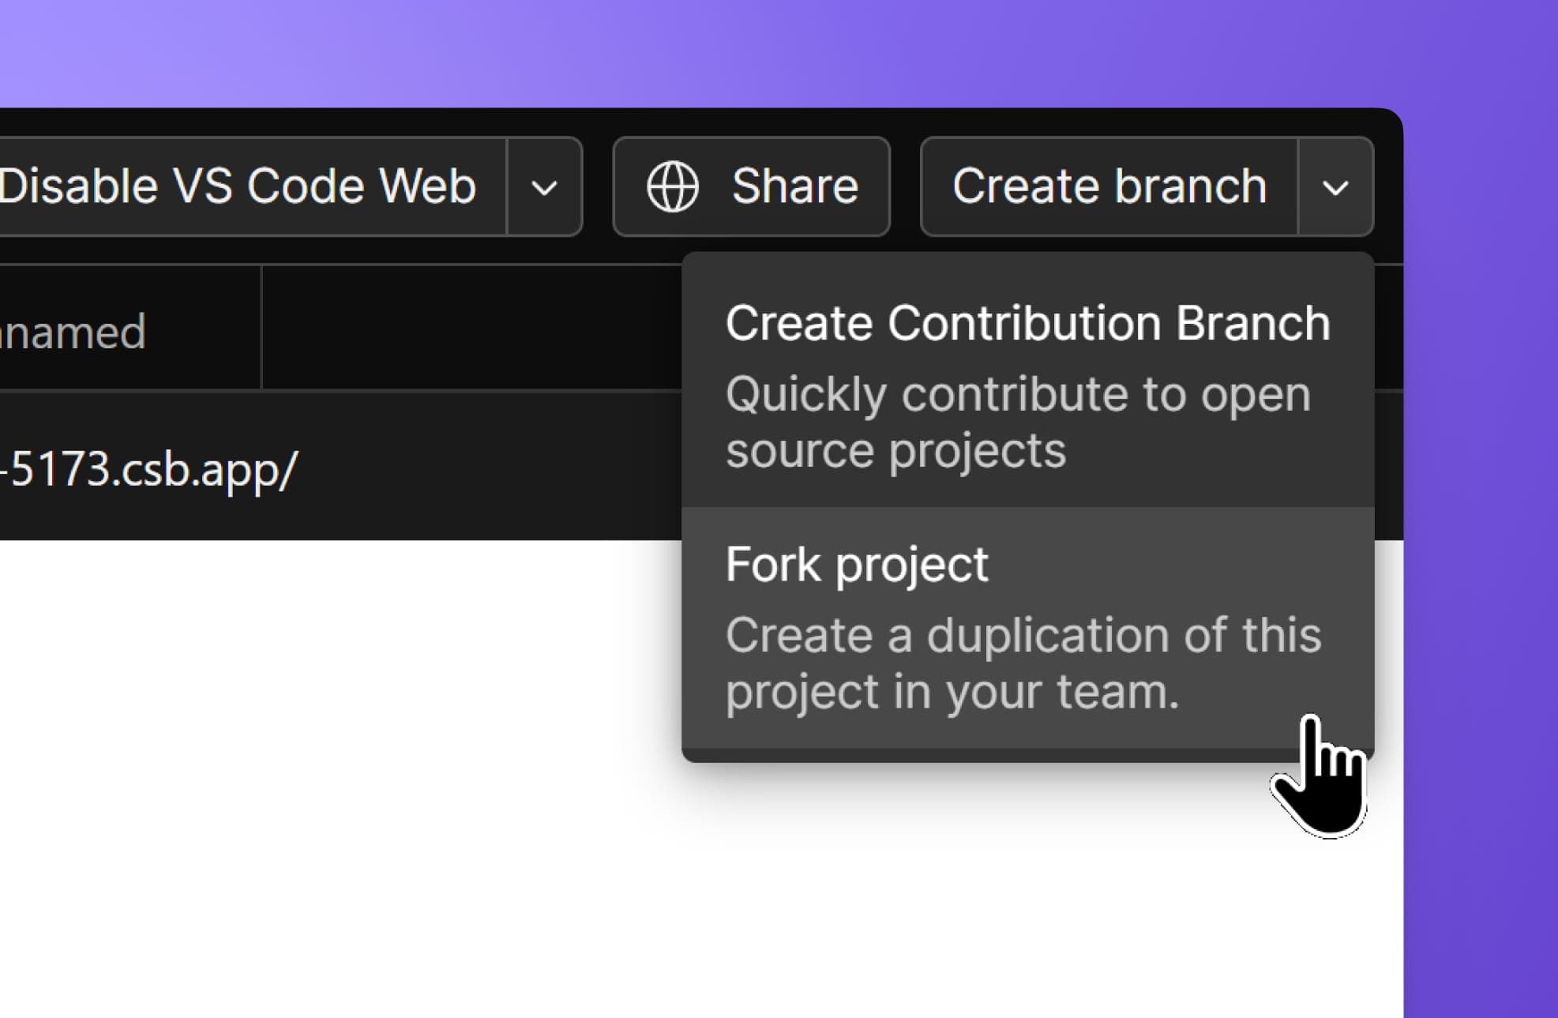Click the globe icon beside Share
The image size is (1558, 1018).
point(673,186)
